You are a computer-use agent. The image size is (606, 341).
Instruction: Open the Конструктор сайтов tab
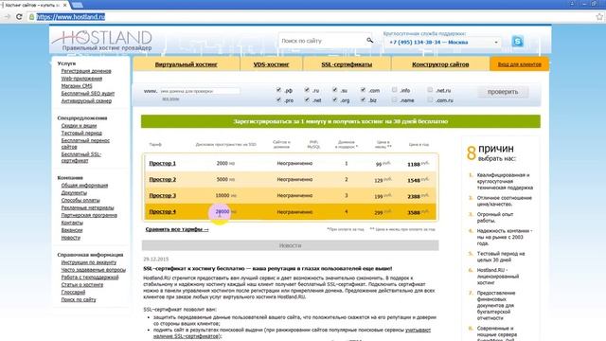click(440, 64)
